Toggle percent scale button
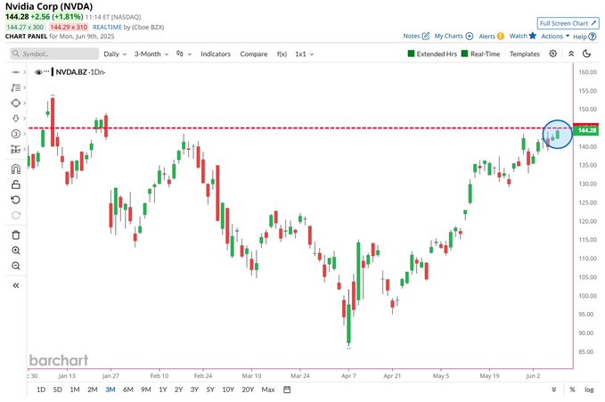 click(572, 390)
